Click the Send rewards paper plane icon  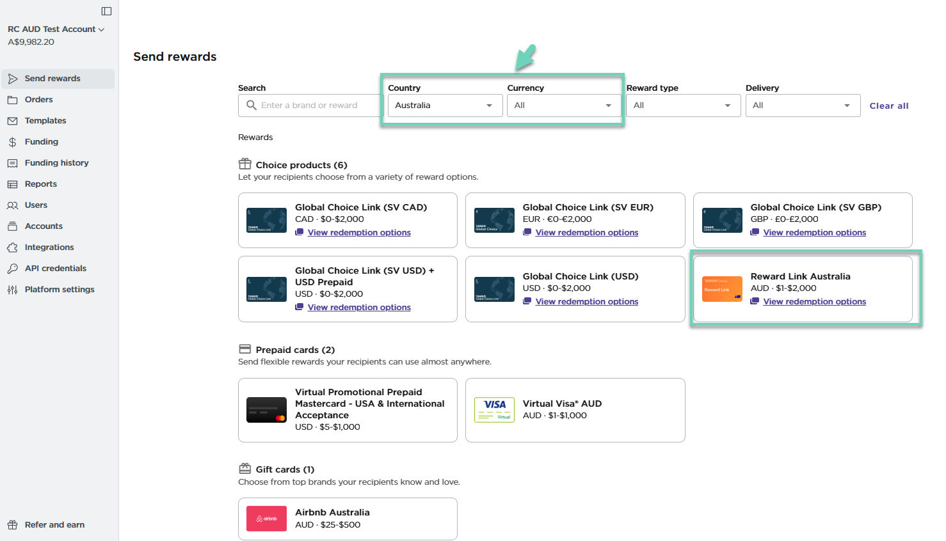[x=13, y=79]
